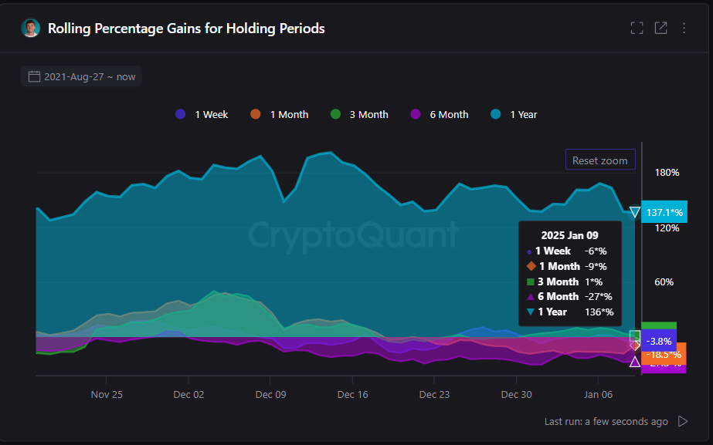Click the Reset zoom button
This screenshot has width=713, height=445.
tap(600, 160)
